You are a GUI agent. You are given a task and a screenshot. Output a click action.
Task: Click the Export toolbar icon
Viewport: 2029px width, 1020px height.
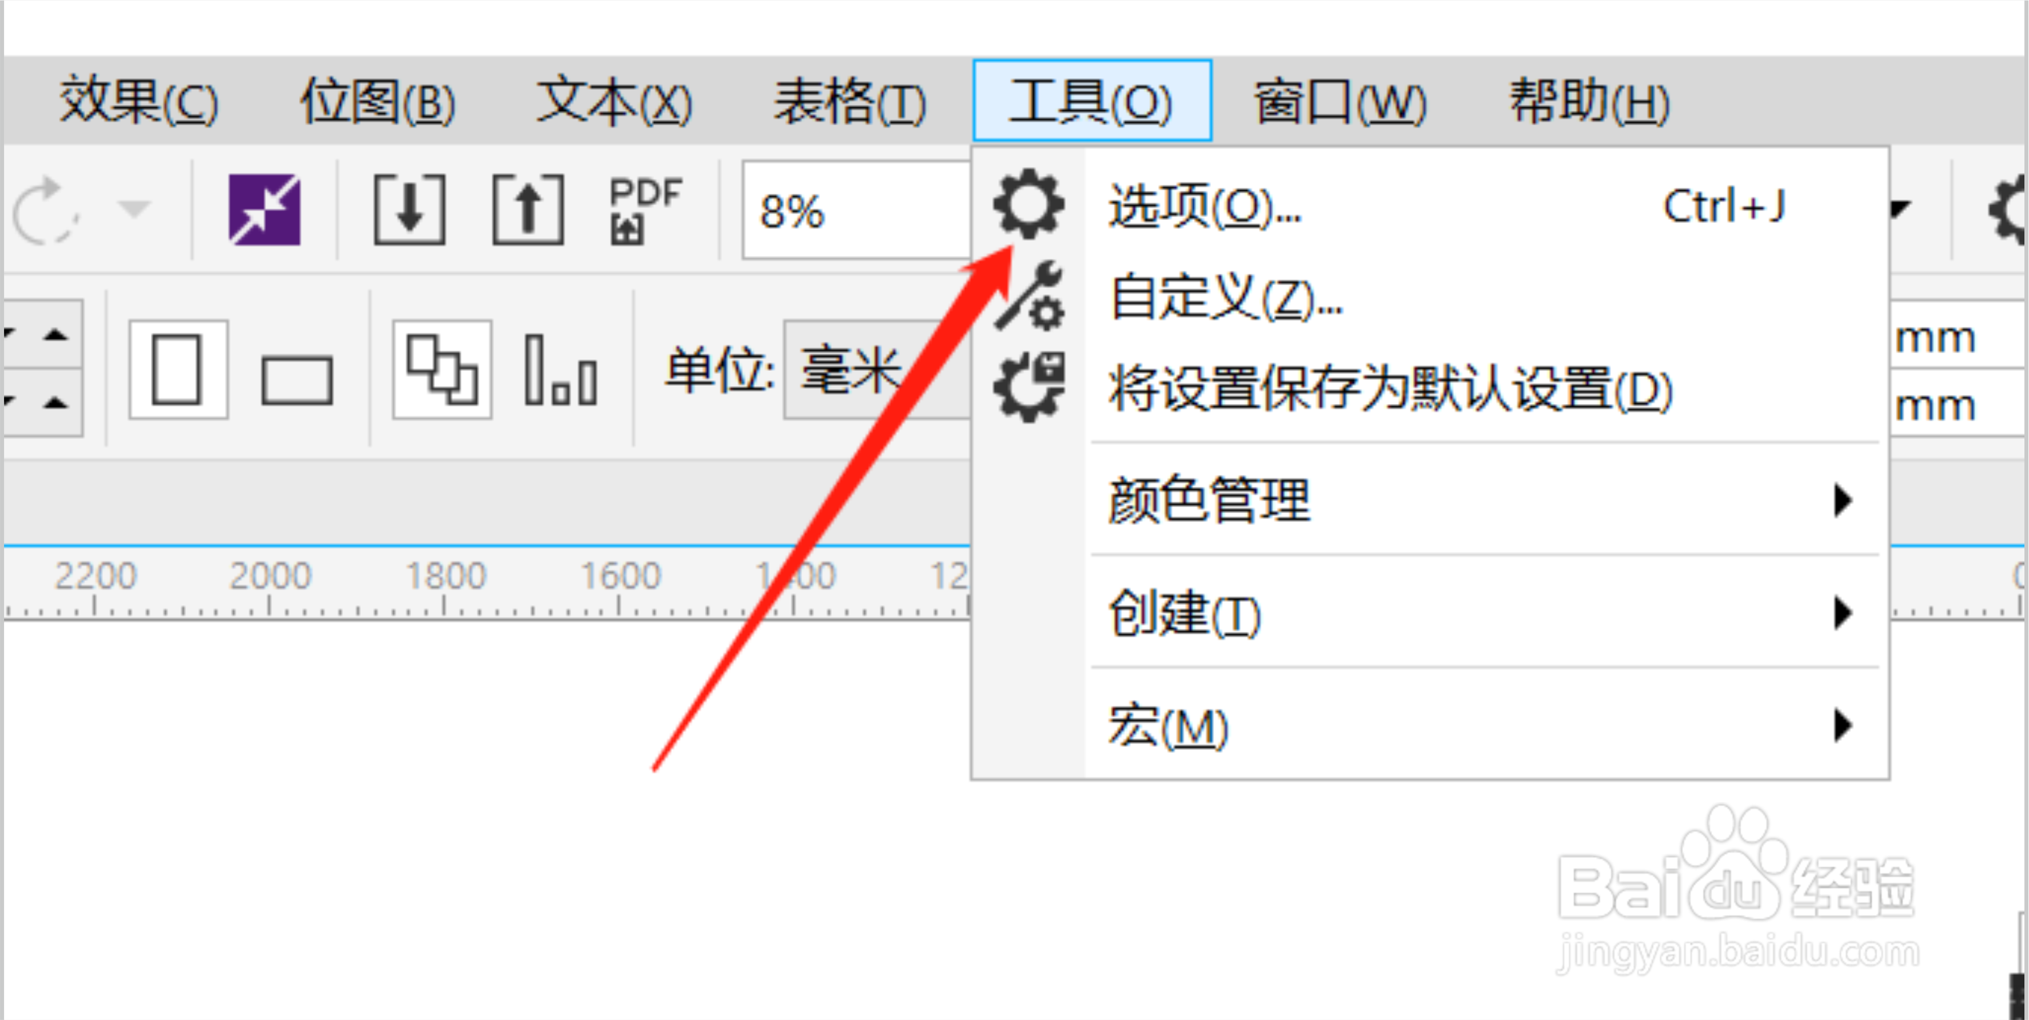(528, 209)
